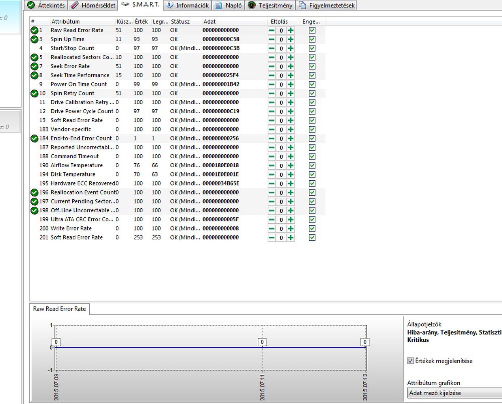The width and height of the screenshot is (502, 404).
Task: Click the 2015.07.11 data point on graph
Action: pos(262,347)
